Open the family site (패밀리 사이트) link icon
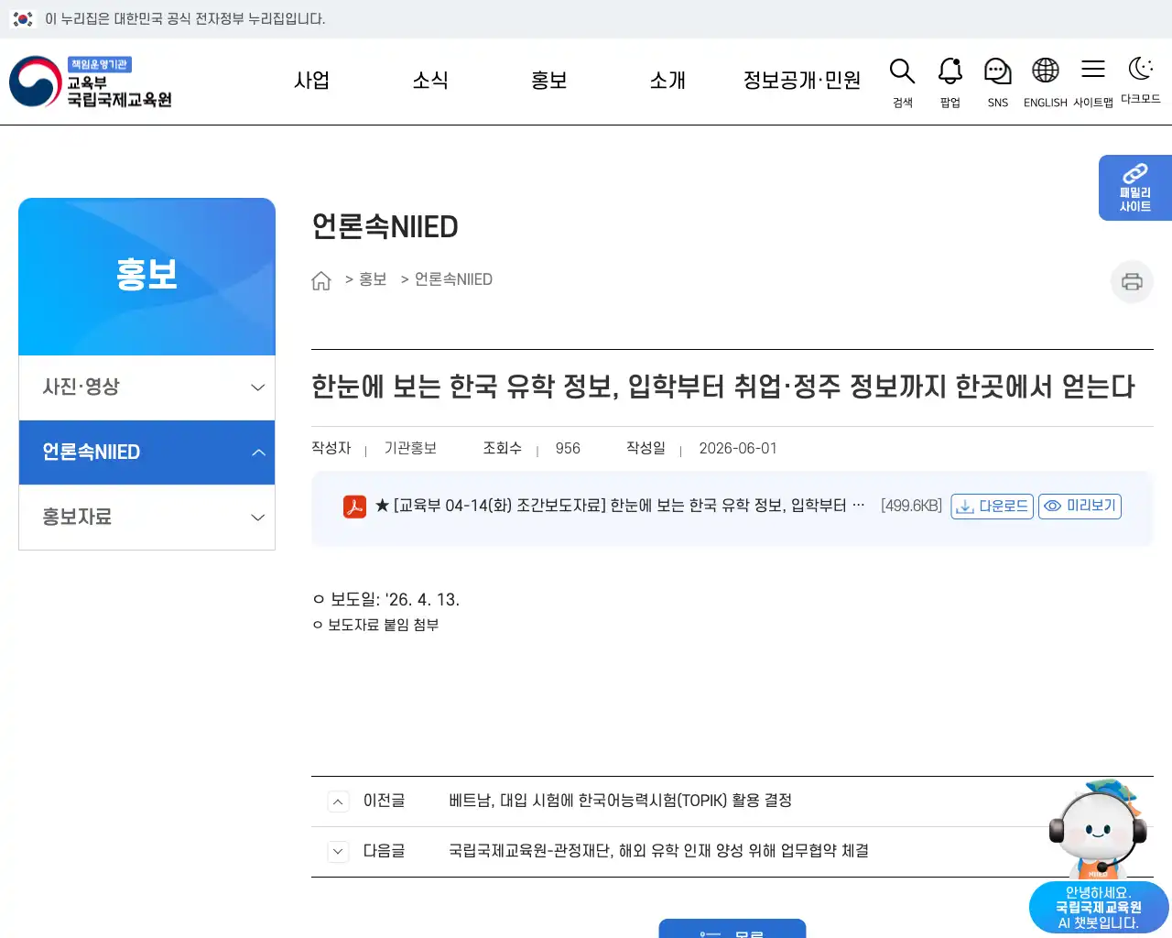Viewport: 1172px width, 938px height. tap(1135, 188)
